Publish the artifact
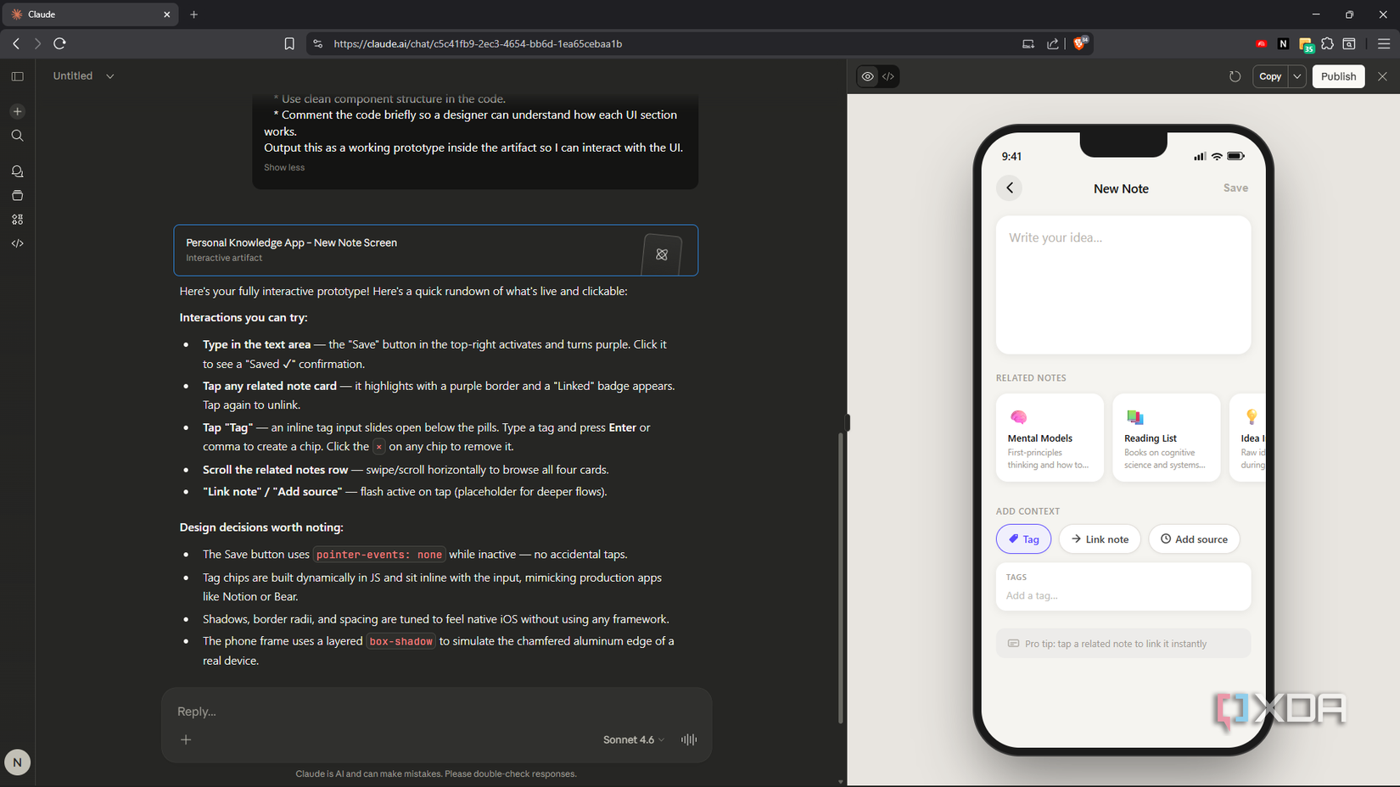Image resolution: width=1400 pixels, height=787 pixels. [1338, 76]
